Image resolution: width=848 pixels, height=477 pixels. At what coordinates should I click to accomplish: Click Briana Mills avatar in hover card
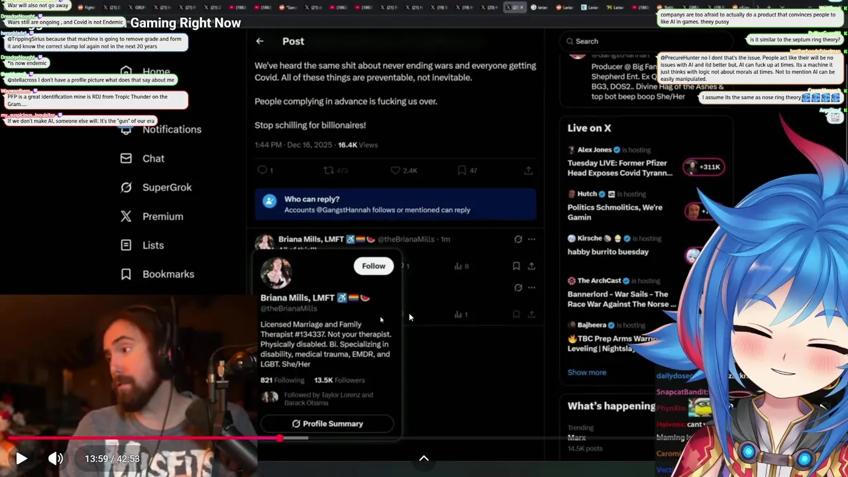(x=276, y=272)
